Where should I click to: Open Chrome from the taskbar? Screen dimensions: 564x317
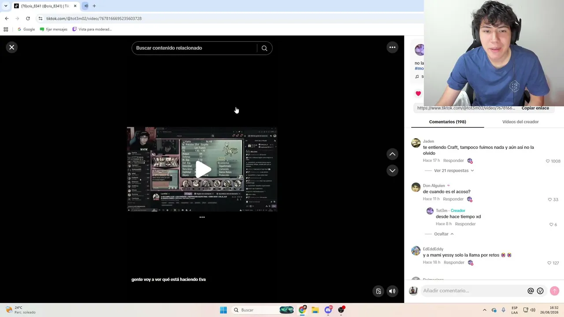(302, 310)
